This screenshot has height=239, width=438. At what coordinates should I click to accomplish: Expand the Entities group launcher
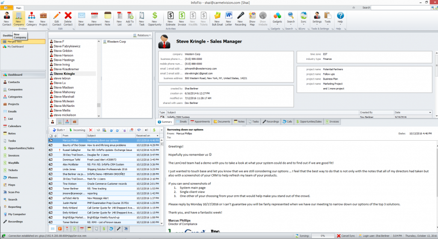(x=48, y=29)
